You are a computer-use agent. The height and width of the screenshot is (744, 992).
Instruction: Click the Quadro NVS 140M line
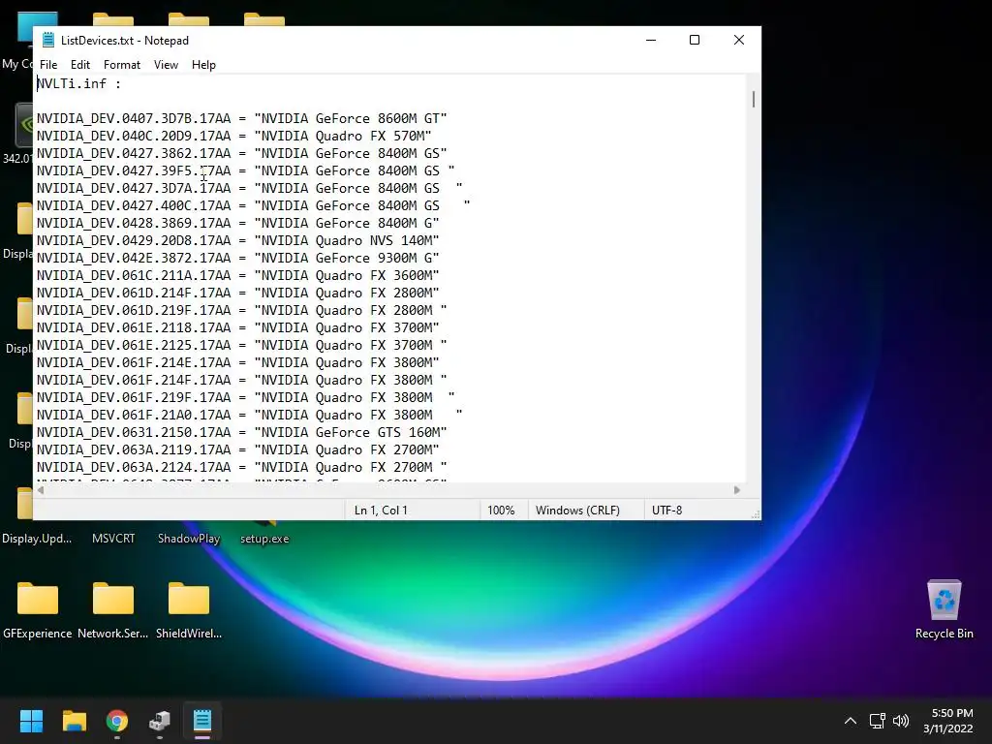pos(238,240)
